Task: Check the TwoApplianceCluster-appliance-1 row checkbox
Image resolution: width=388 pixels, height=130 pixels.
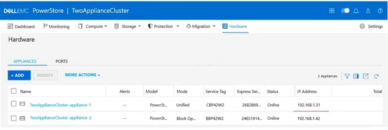Action: (x=14, y=104)
